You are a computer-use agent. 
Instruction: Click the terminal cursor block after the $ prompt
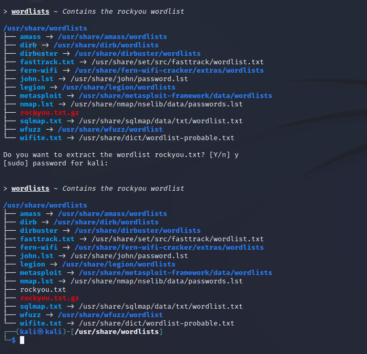point(22,340)
